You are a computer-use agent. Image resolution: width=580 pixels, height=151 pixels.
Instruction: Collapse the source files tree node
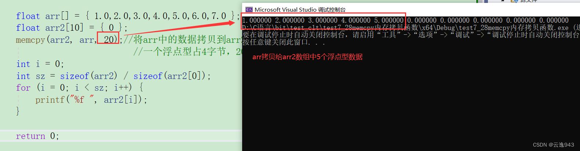click(x=503, y=1)
